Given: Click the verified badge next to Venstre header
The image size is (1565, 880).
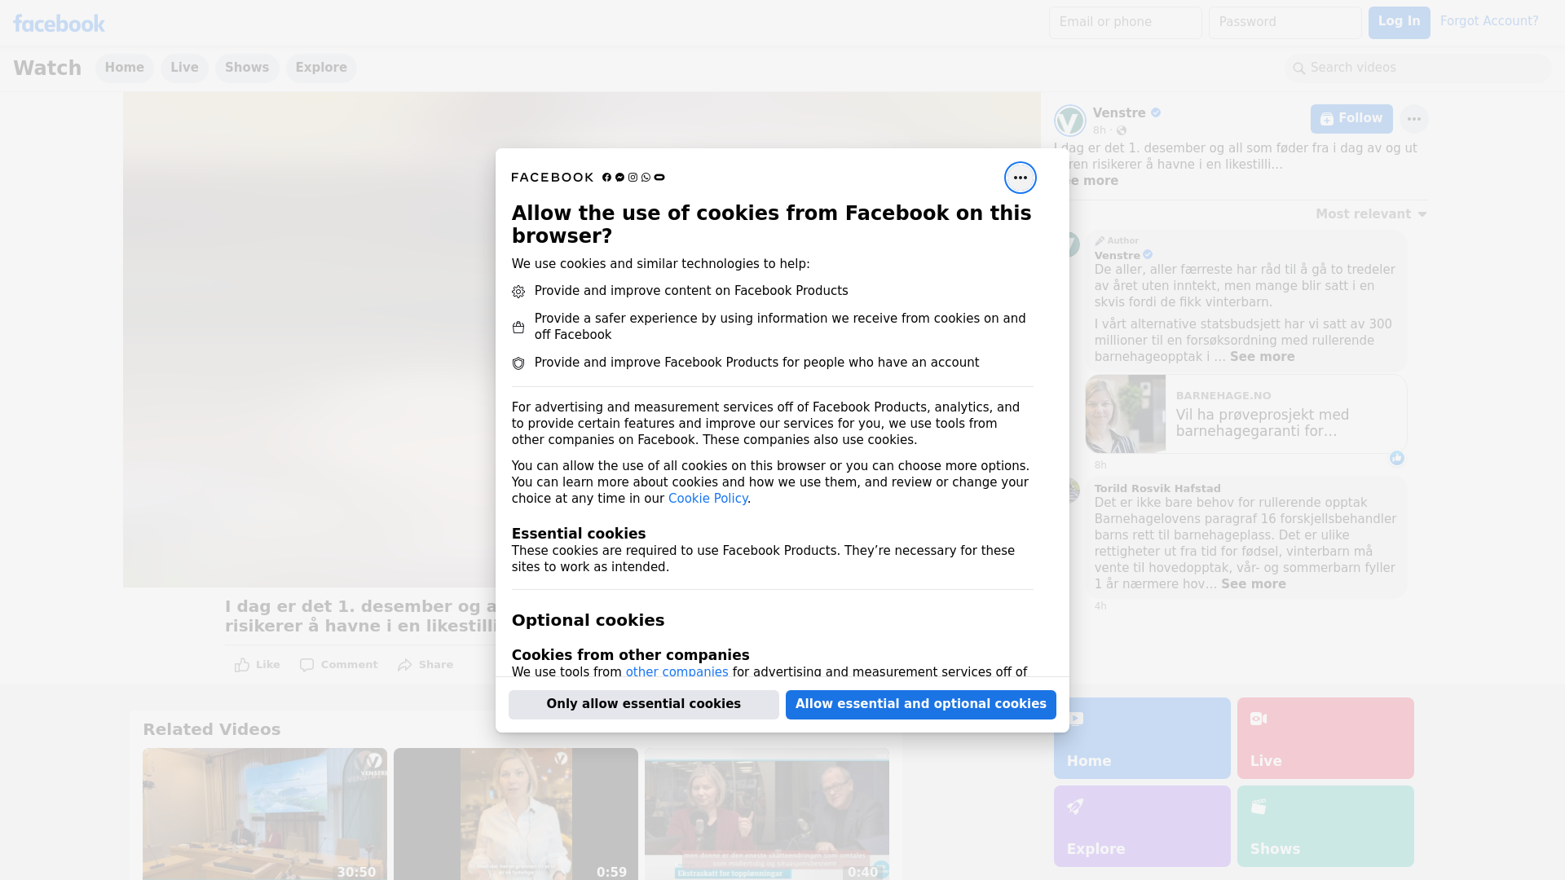Looking at the screenshot, I should pos(1156,113).
